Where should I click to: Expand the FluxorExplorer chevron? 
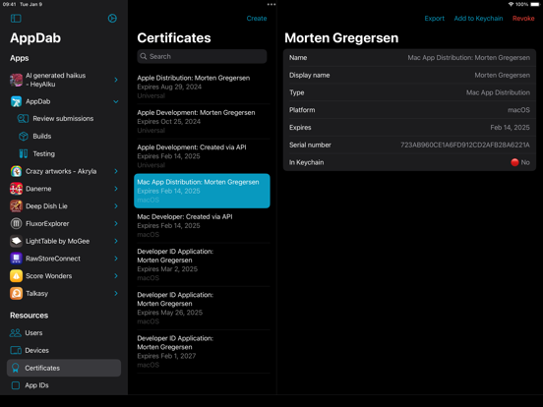(116, 223)
